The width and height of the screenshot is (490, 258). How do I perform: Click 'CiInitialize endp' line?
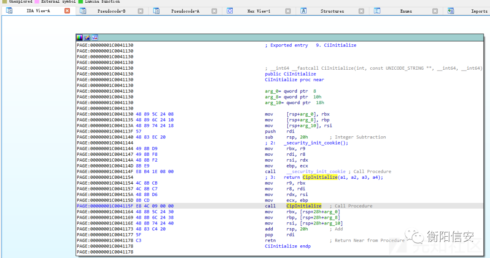(288, 246)
